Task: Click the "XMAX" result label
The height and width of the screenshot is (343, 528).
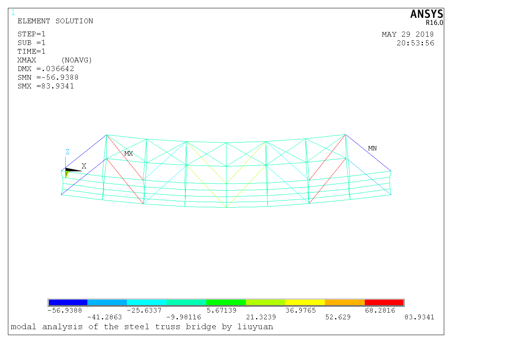Action: pyautogui.click(x=27, y=60)
